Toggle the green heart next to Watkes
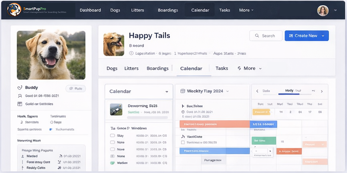347x173 pixels. 113,163
